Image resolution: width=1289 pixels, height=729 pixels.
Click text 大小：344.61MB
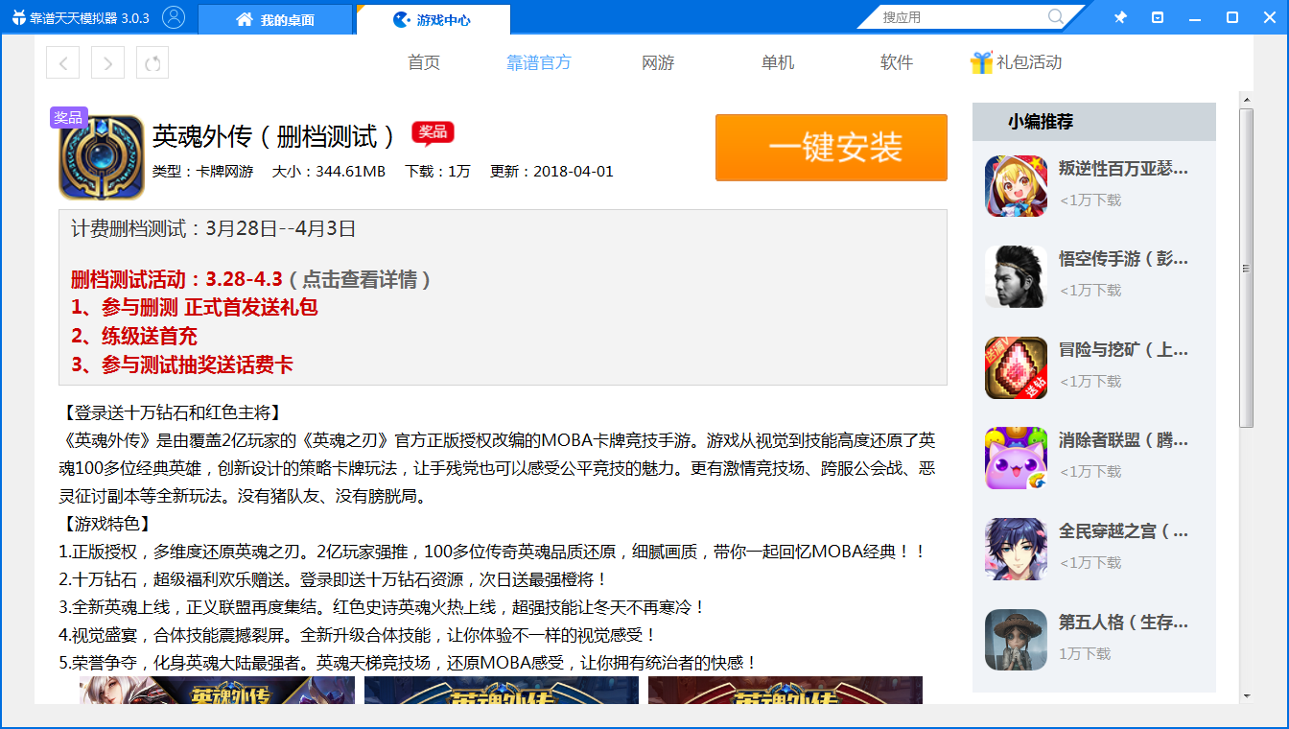tap(329, 172)
